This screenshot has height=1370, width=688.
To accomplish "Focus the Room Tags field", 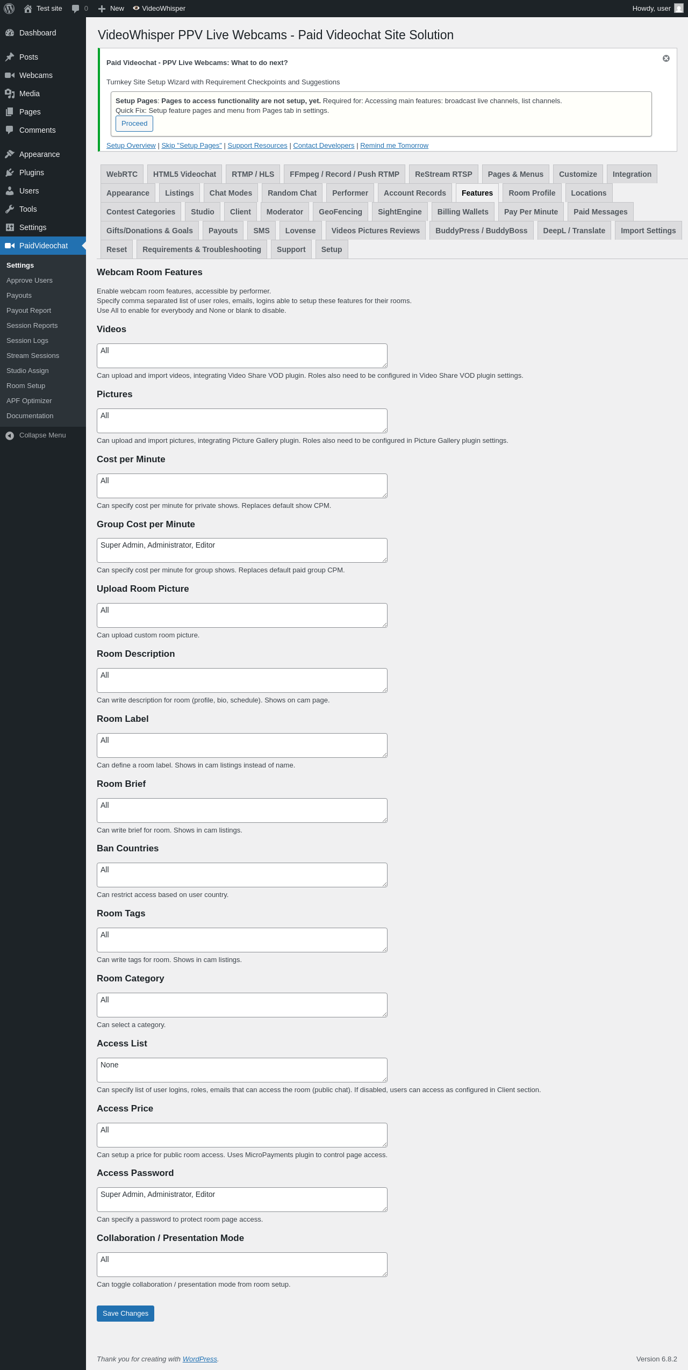I will [x=242, y=940].
